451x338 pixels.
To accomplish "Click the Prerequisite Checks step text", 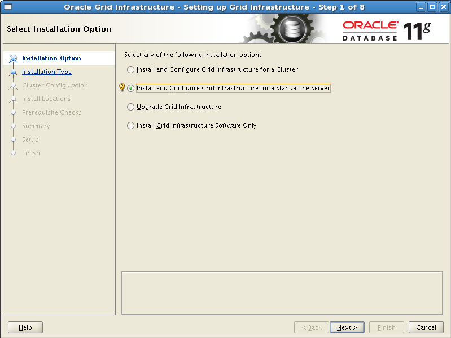I will click(x=52, y=112).
